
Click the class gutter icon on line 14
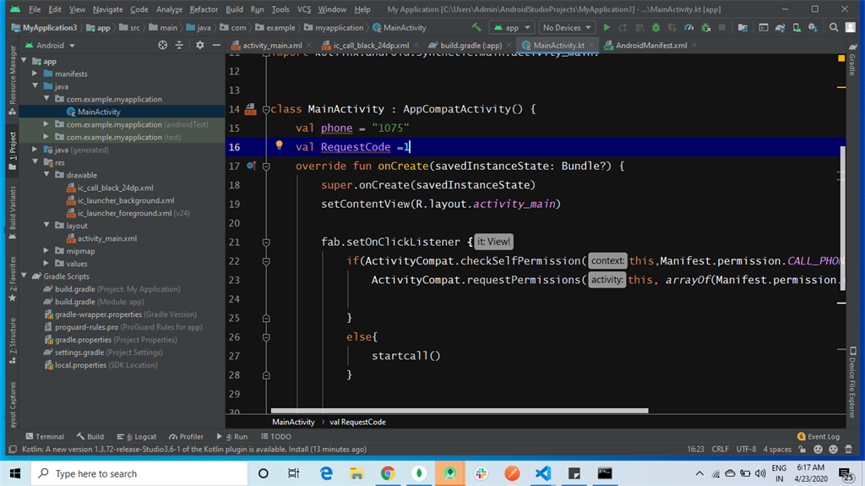click(x=250, y=109)
